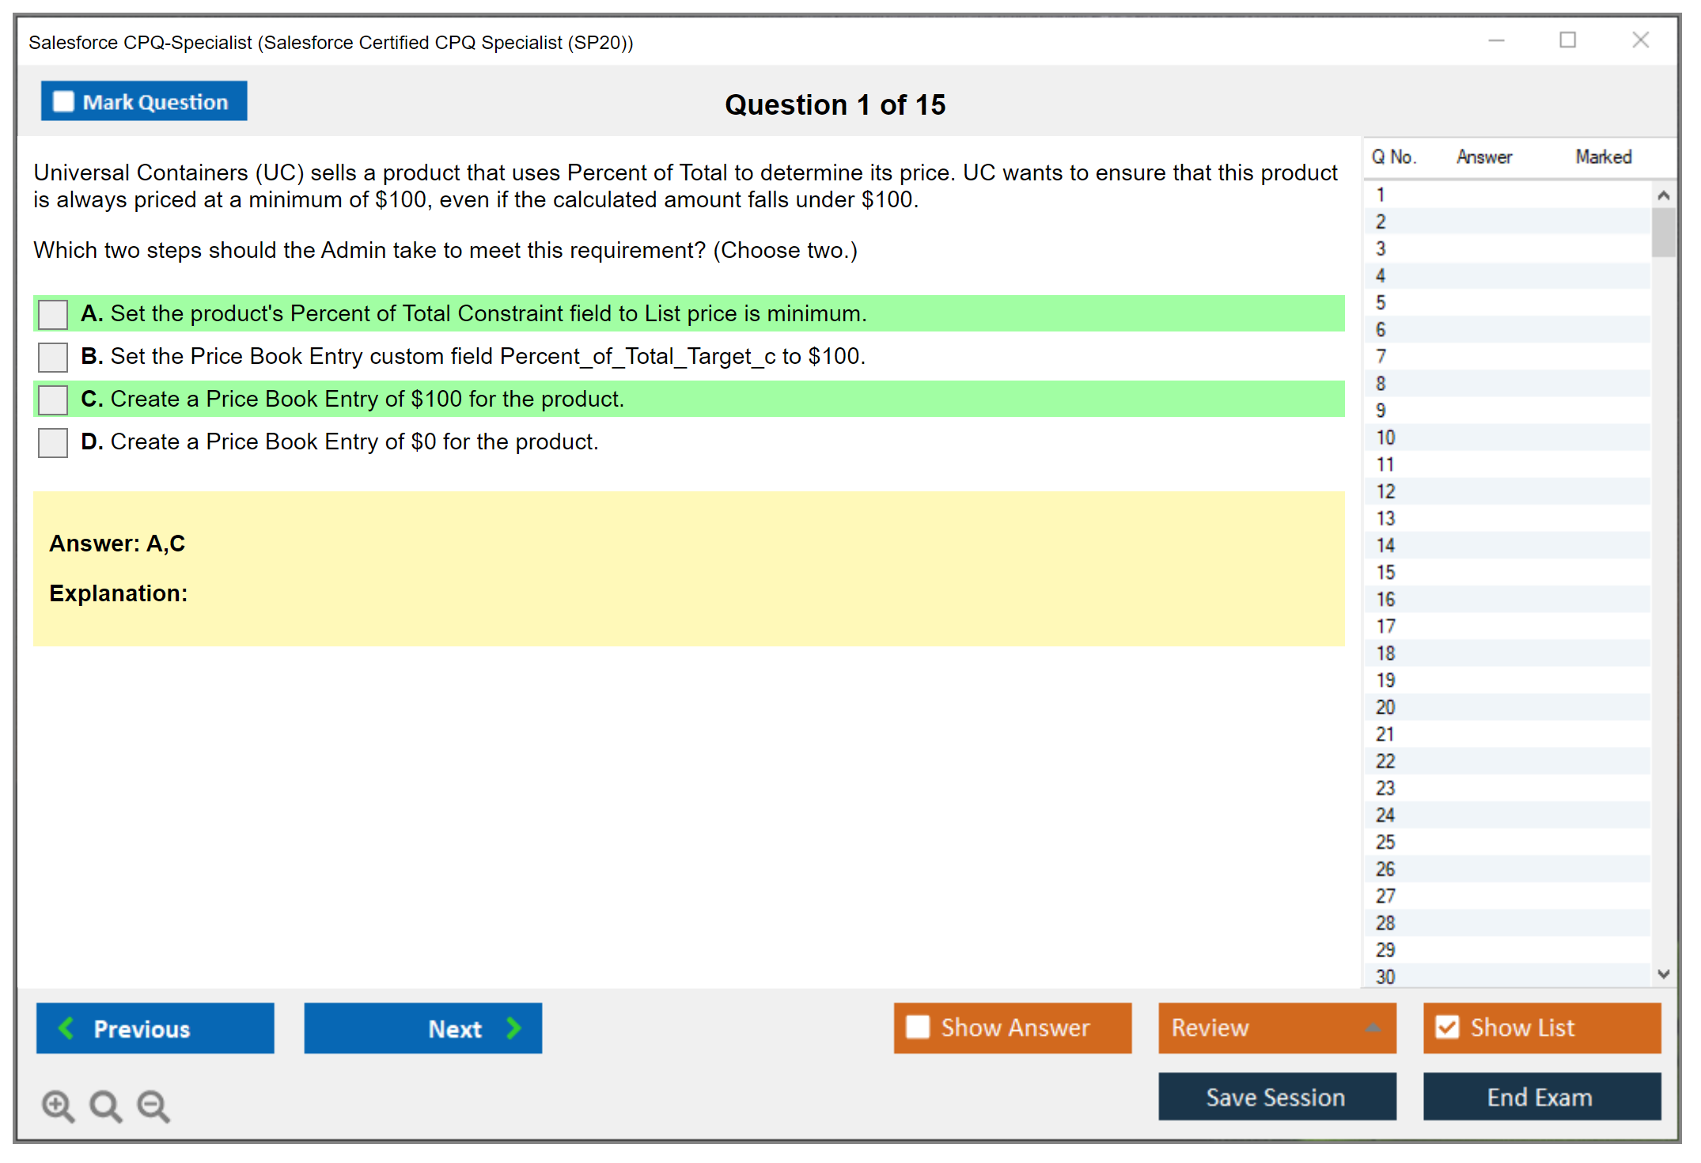Image resolution: width=1701 pixels, height=1163 pixels.
Task: Toggle the Mark Question checkbox
Action: (63, 102)
